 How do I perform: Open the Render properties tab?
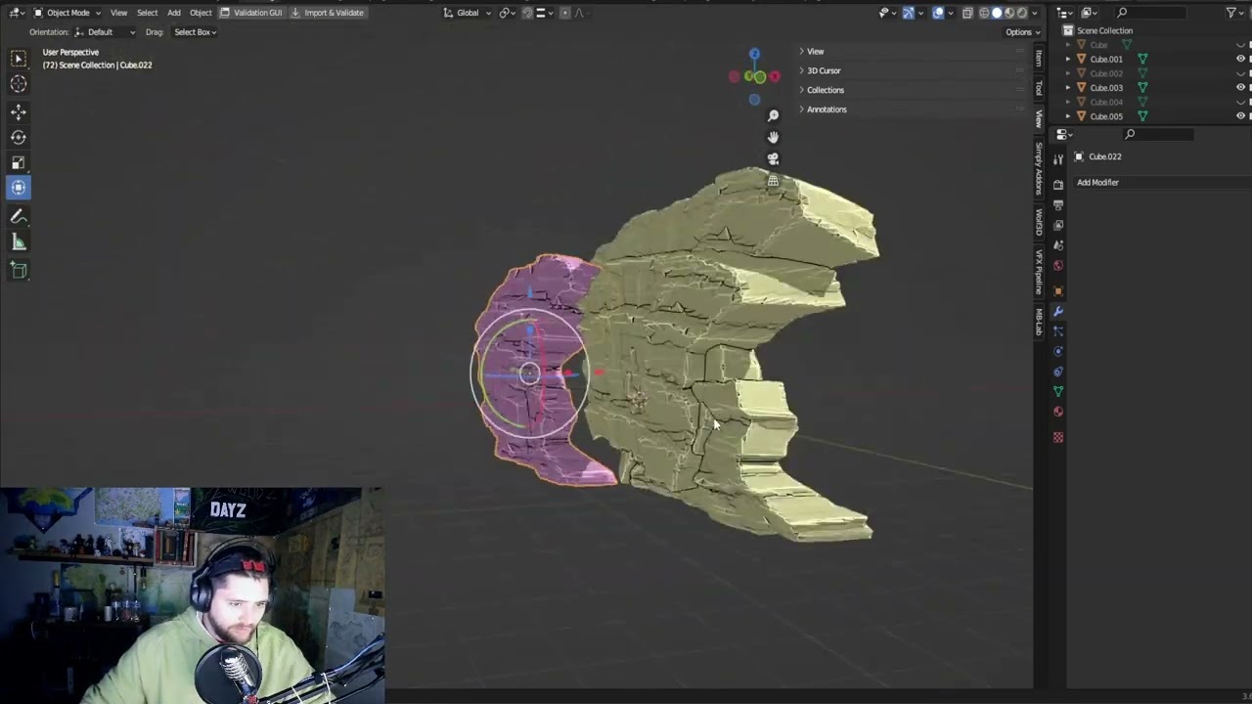point(1058,185)
